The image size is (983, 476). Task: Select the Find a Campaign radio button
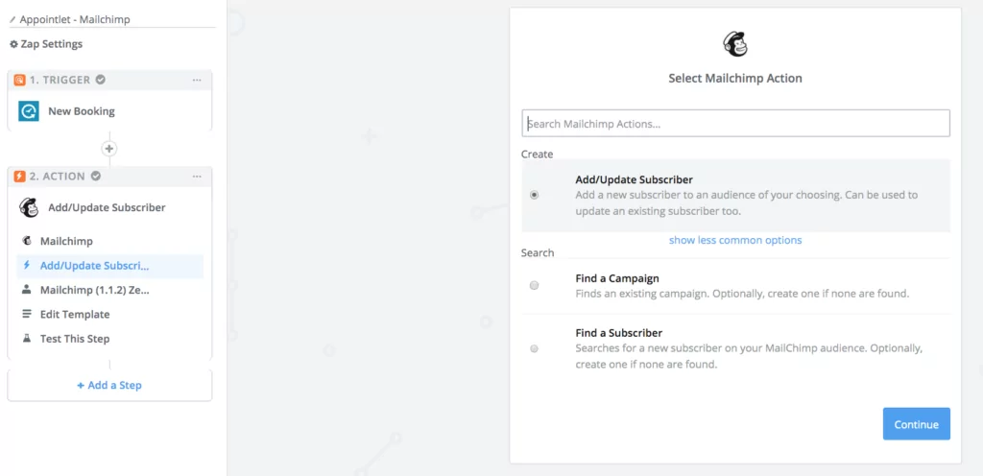(x=534, y=285)
